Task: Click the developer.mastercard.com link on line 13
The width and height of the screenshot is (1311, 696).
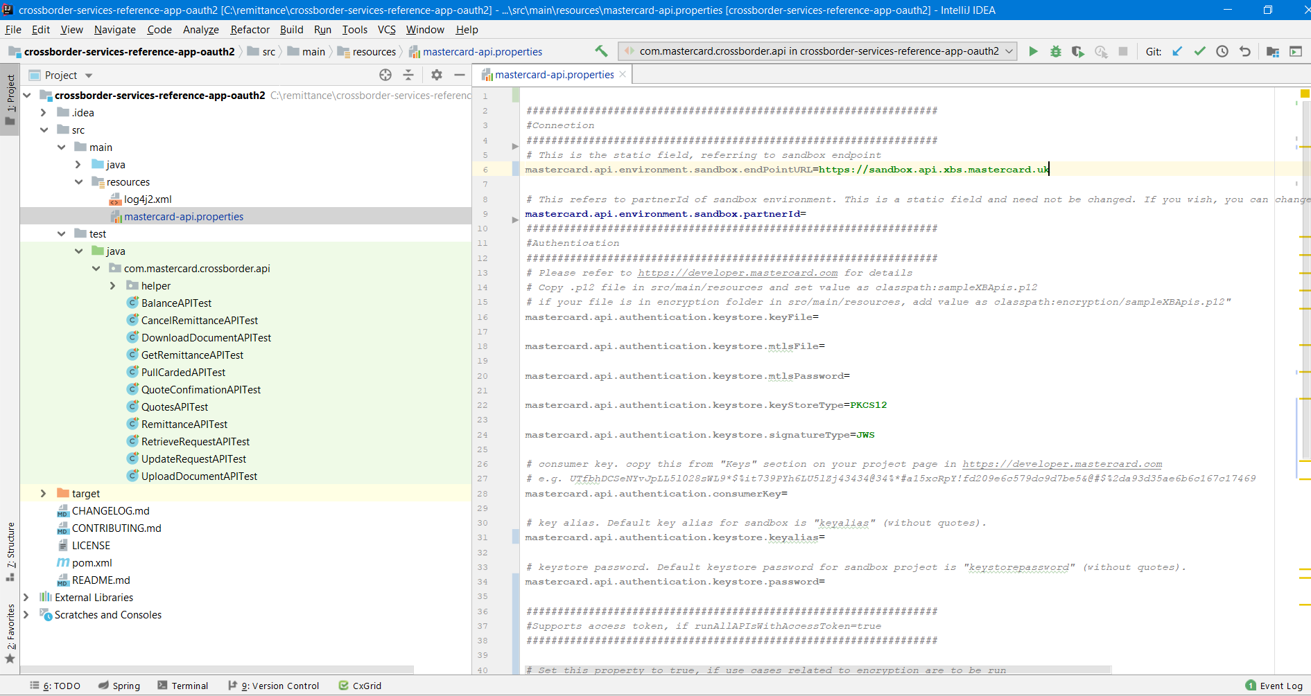Action: click(x=737, y=273)
